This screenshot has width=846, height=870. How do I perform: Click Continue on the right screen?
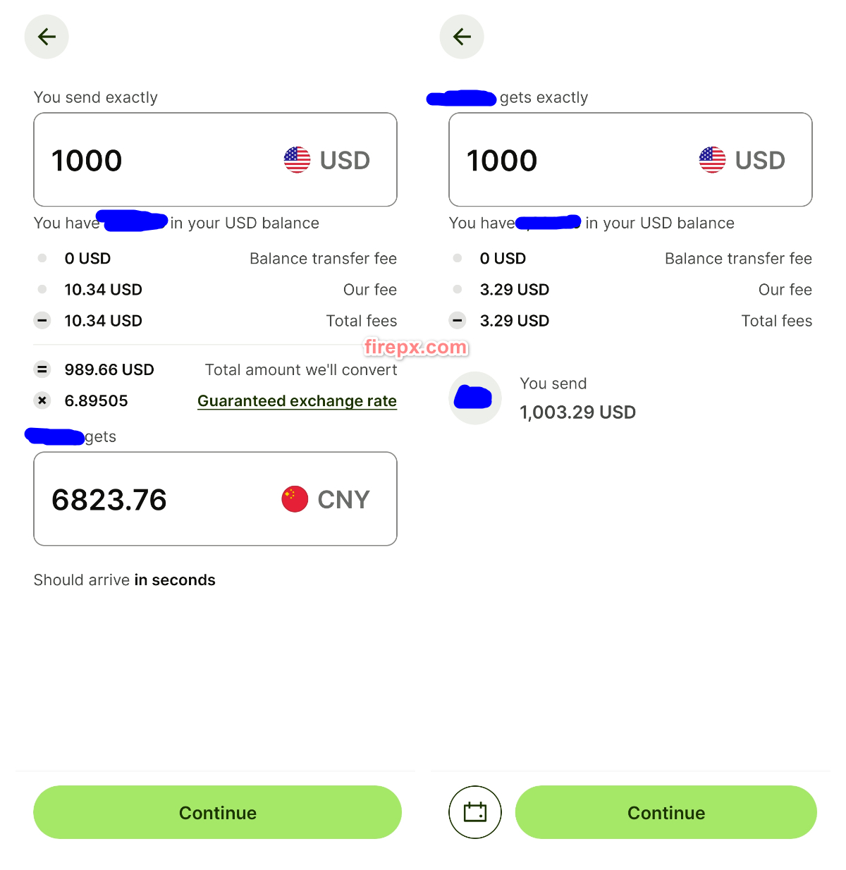(x=666, y=812)
